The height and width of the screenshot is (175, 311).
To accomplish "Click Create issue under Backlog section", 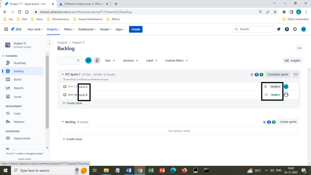I will pyautogui.click(x=72, y=139).
